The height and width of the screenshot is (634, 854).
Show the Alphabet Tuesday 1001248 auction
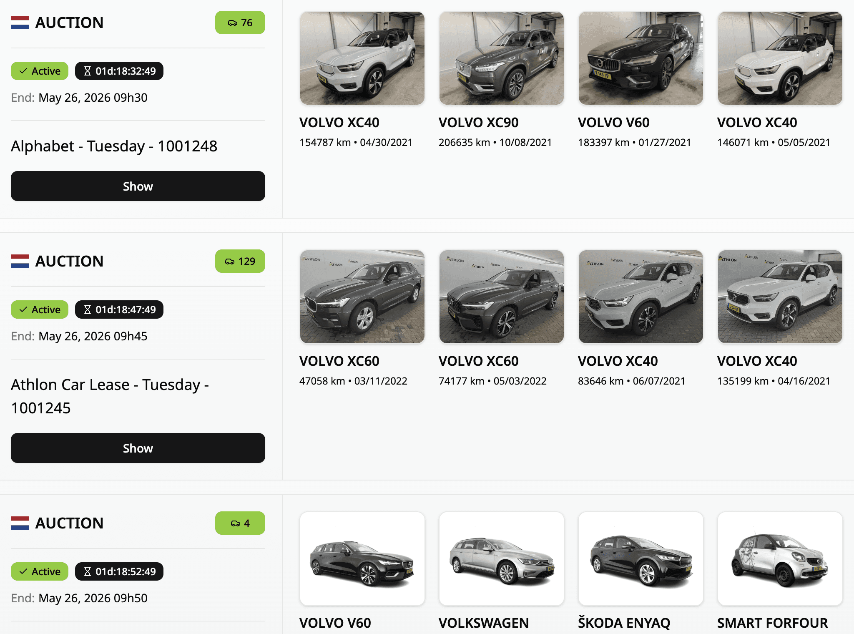[x=138, y=186]
